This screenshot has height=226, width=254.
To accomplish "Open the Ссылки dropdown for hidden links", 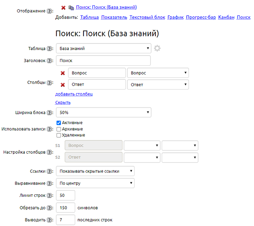I will coord(95,171).
